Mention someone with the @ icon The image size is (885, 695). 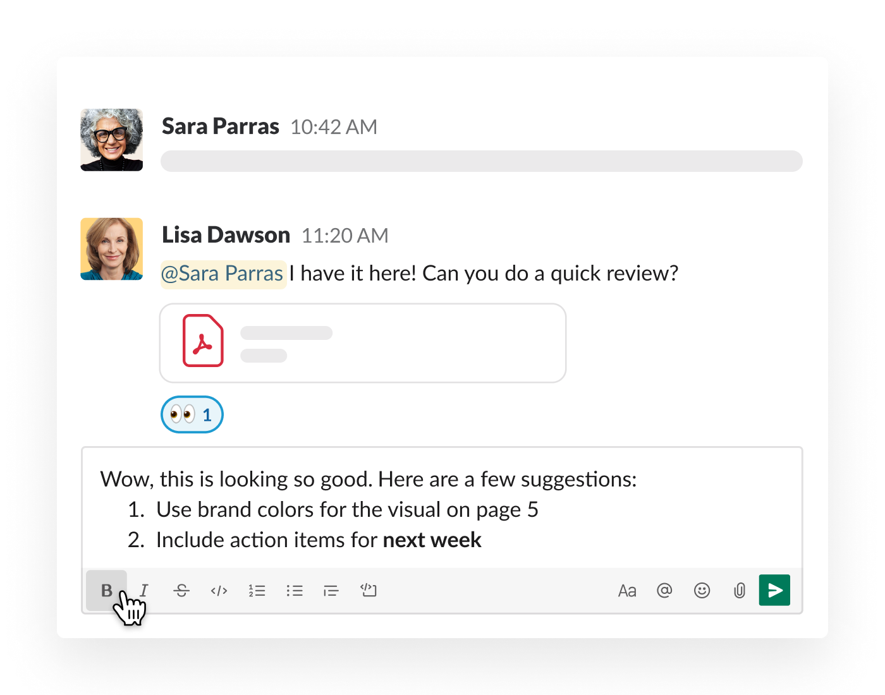[664, 590]
